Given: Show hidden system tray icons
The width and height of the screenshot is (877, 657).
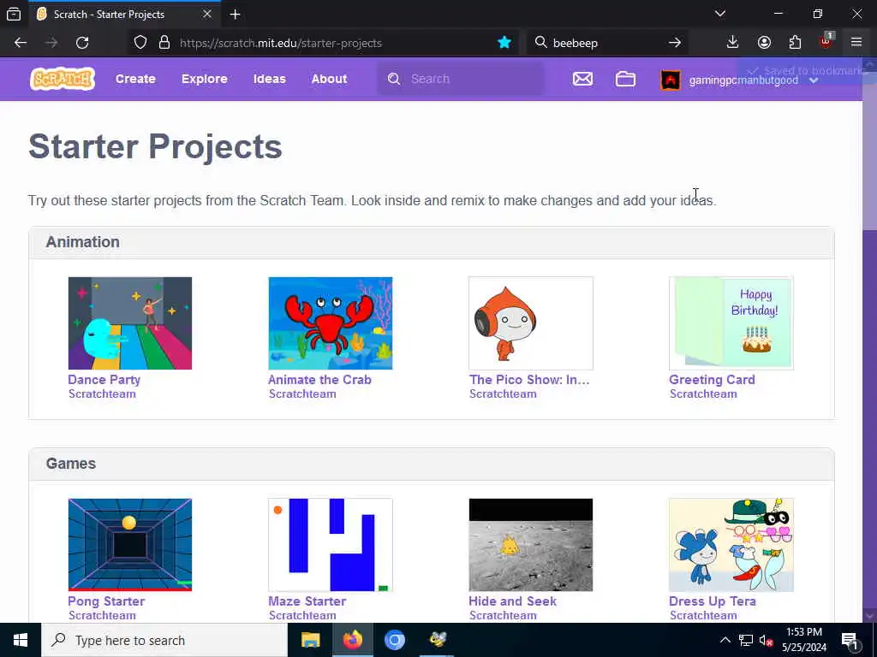Looking at the screenshot, I should [x=725, y=640].
